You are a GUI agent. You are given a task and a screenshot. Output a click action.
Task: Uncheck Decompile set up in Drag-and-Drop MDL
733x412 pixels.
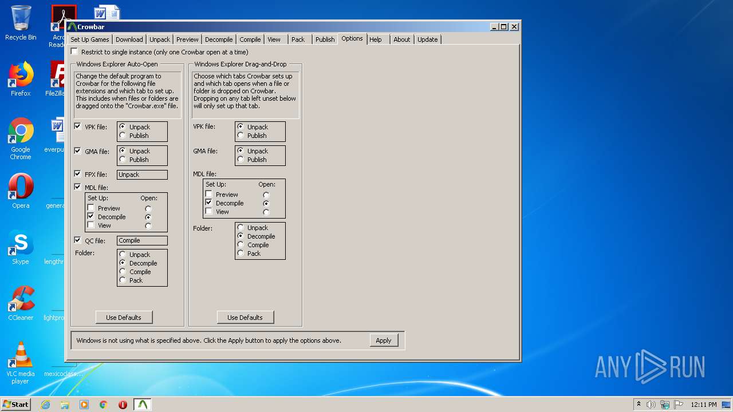[208, 203]
